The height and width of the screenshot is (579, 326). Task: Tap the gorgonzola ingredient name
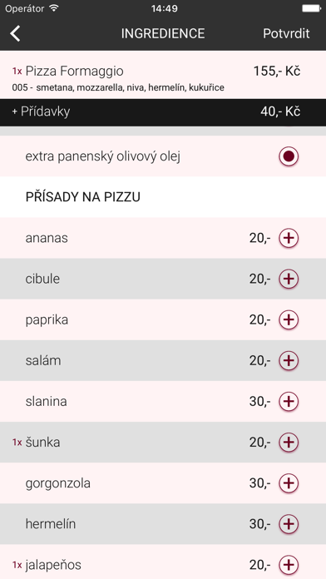click(x=58, y=483)
